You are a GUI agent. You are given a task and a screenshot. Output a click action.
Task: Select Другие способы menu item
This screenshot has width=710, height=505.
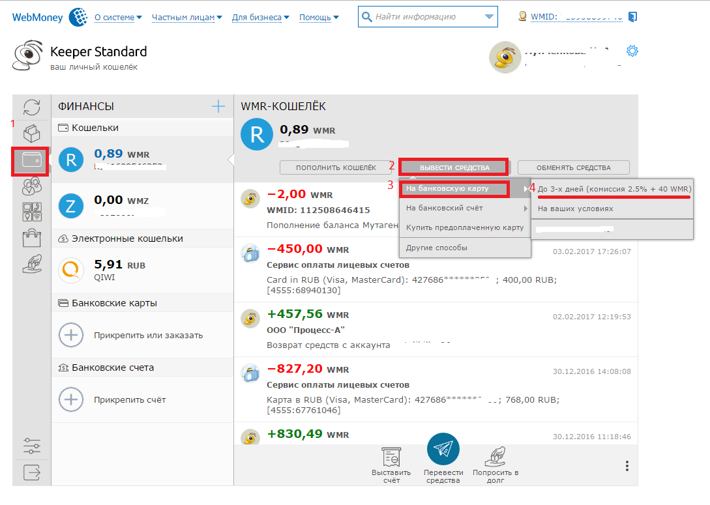click(465, 248)
